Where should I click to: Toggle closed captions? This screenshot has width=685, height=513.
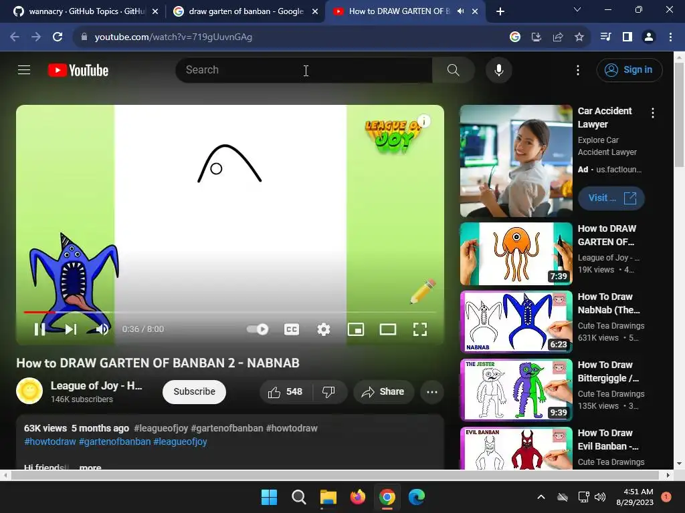292,329
